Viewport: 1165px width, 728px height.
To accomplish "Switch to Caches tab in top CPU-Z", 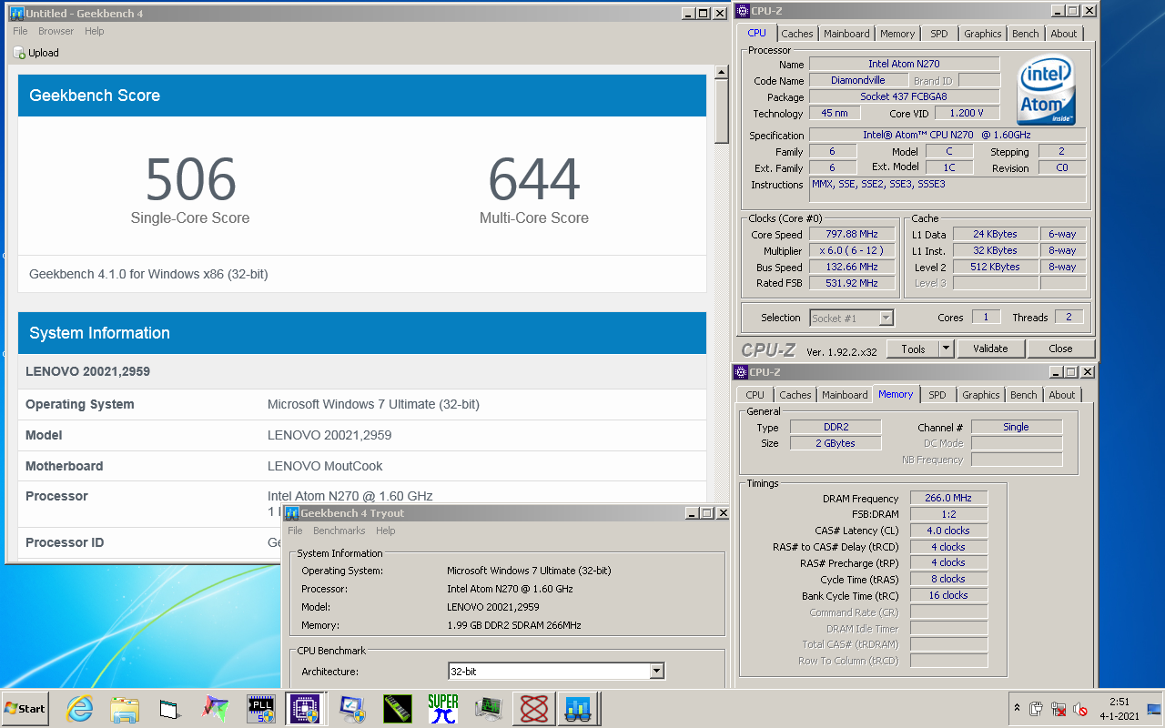I will [x=797, y=34].
